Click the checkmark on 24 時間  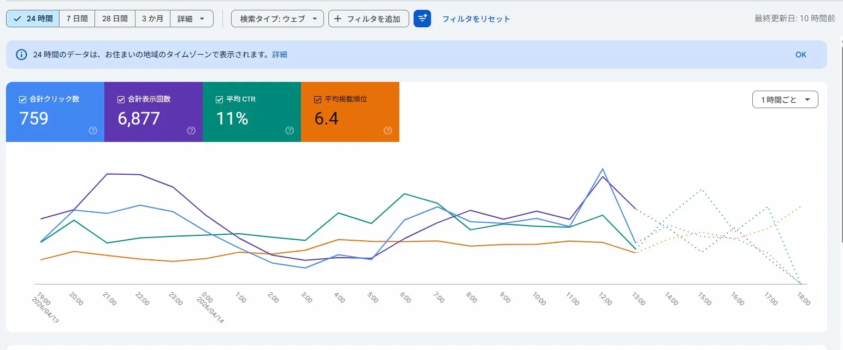17,19
